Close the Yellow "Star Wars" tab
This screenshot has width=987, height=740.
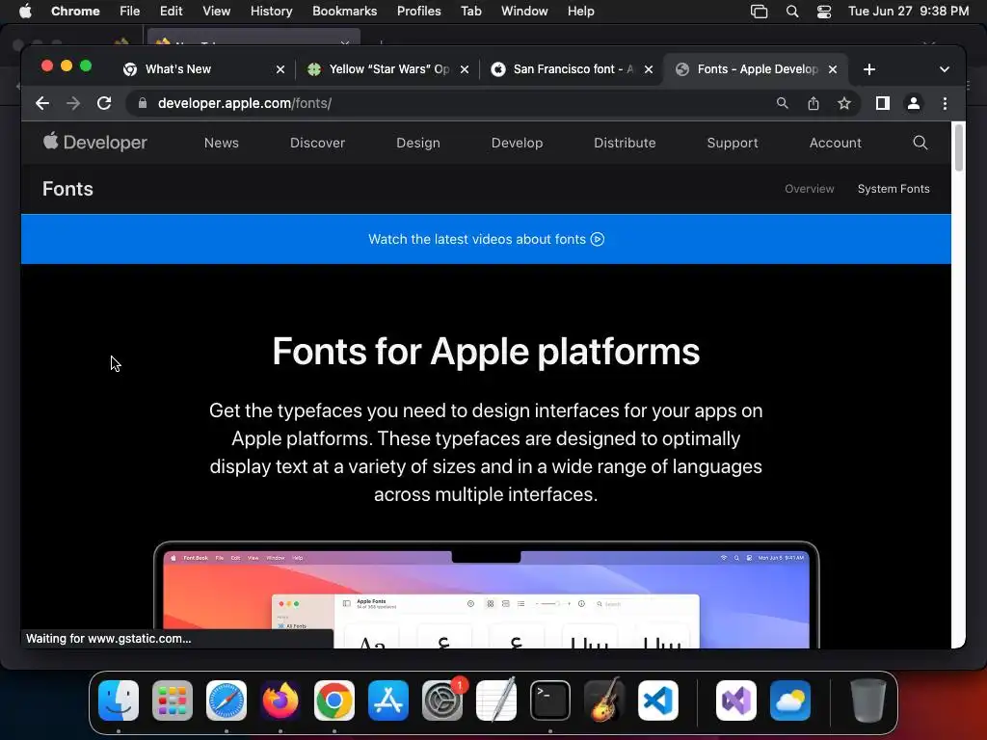(x=465, y=69)
